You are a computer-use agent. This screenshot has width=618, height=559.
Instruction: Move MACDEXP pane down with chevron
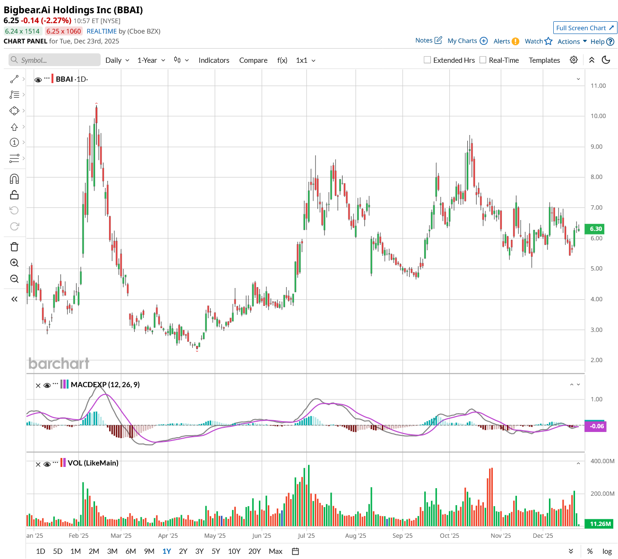point(578,385)
